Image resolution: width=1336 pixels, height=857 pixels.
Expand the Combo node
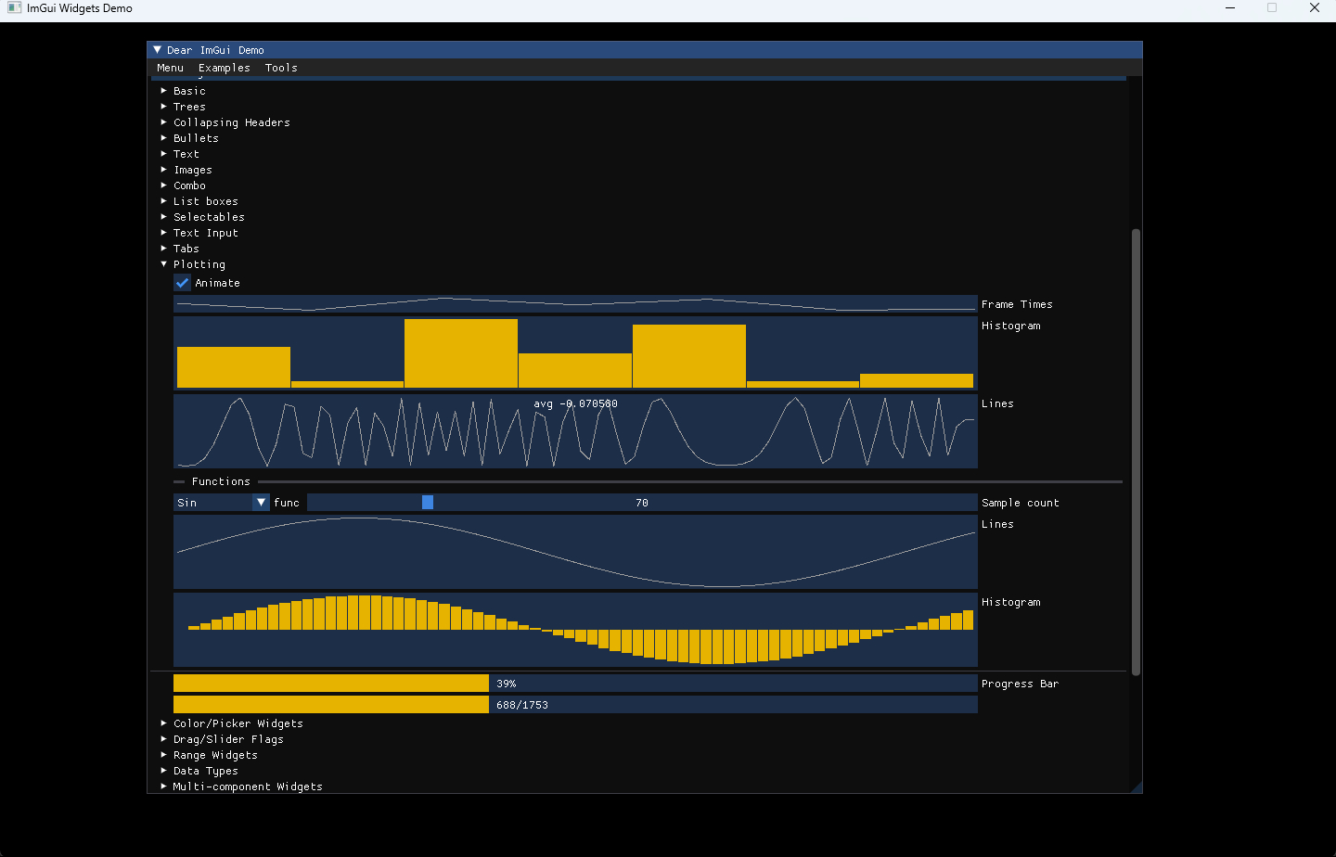(164, 185)
